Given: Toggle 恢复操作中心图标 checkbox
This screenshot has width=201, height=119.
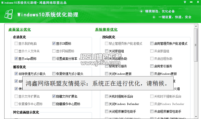Looking at the screenshot, I should [x=16, y=104].
